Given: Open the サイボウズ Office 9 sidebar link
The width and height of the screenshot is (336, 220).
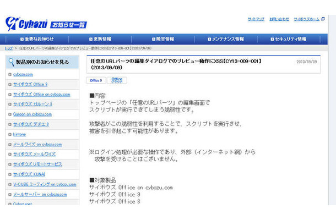Looking at the screenshot, I should coord(30,84).
